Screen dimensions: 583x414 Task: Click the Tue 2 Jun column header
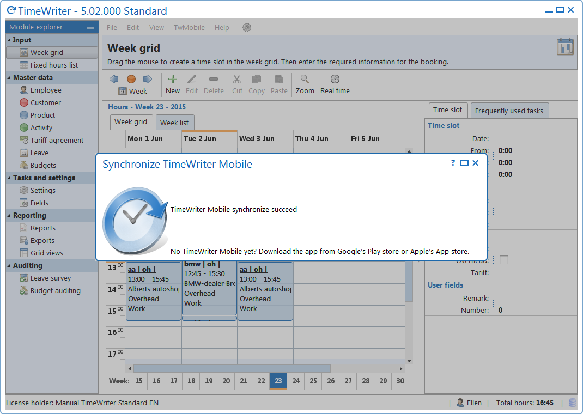click(209, 138)
